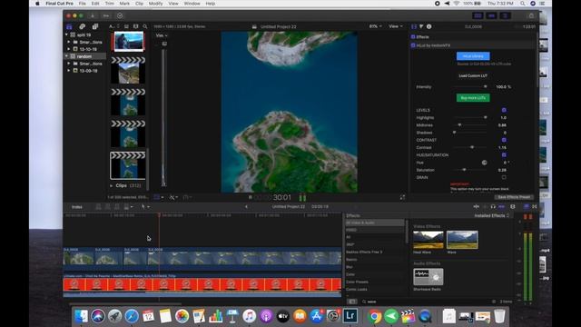Open the Trim menu
This screenshot has width=581, height=327.
[109, 4]
